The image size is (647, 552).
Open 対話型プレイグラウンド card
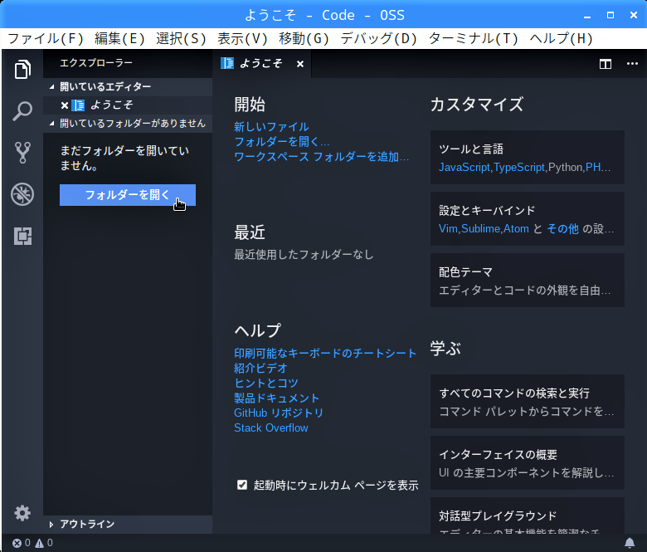point(528,515)
